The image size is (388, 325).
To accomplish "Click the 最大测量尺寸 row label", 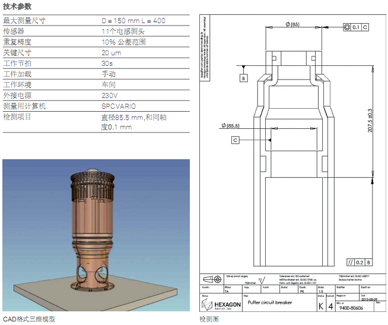I will click(x=24, y=21).
